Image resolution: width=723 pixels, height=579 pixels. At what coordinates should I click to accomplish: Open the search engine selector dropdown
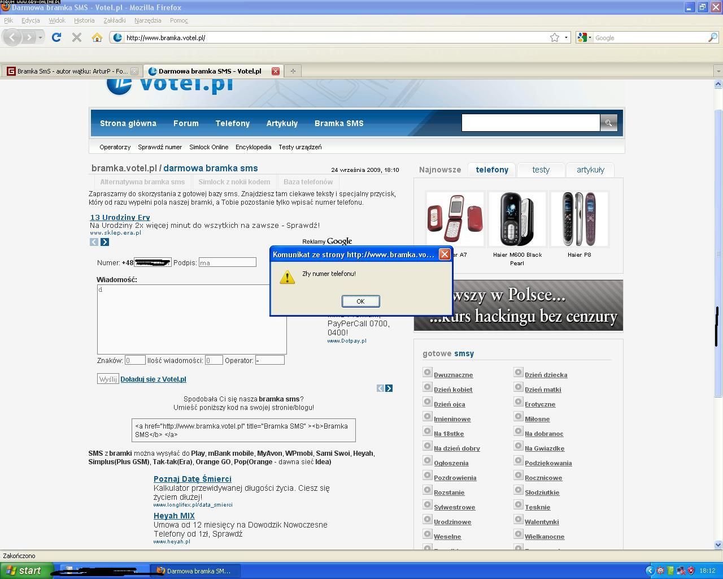585,37
